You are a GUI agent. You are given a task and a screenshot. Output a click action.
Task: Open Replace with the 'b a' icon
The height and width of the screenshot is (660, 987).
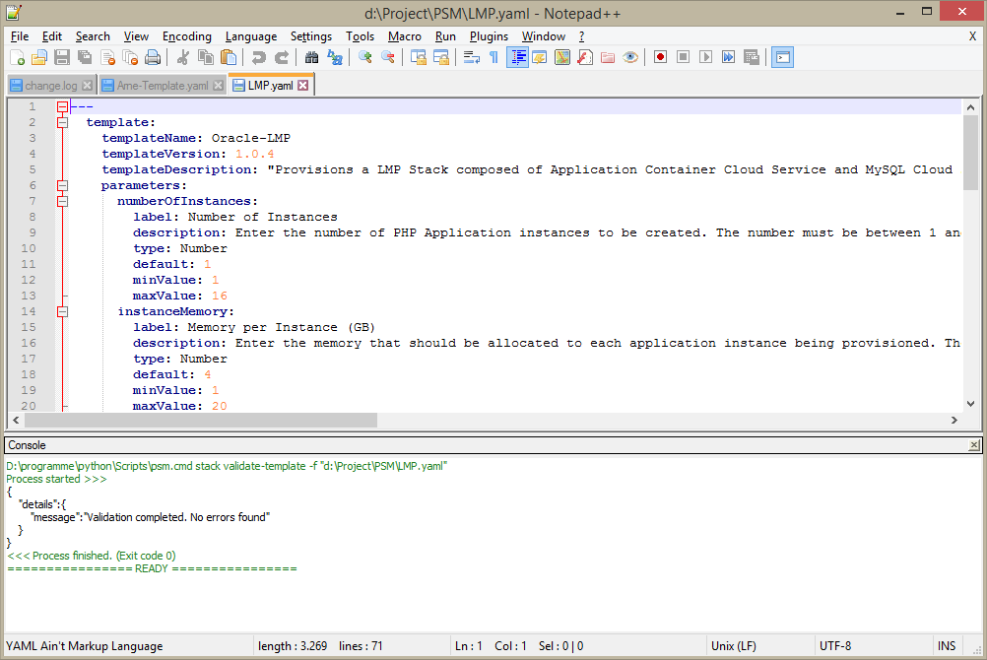pyautogui.click(x=334, y=58)
